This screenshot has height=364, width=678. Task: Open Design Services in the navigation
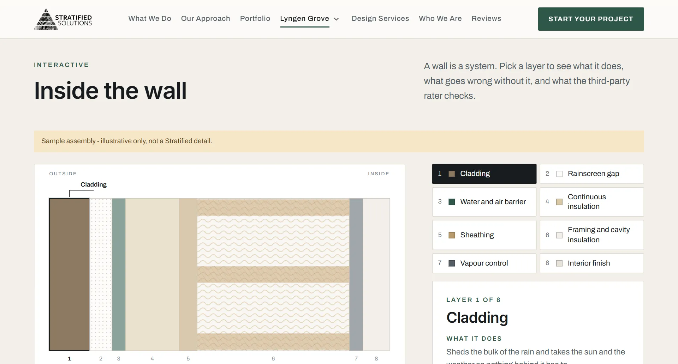pyautogui.click(x=380, y=18)
